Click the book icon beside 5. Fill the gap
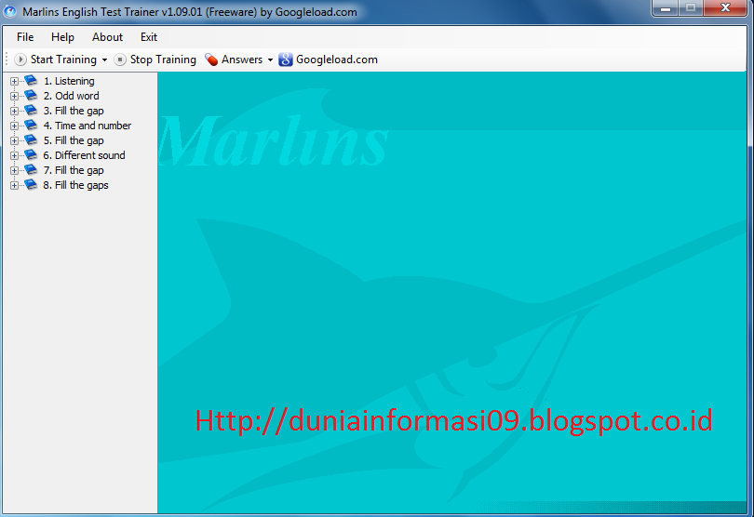 31,139
